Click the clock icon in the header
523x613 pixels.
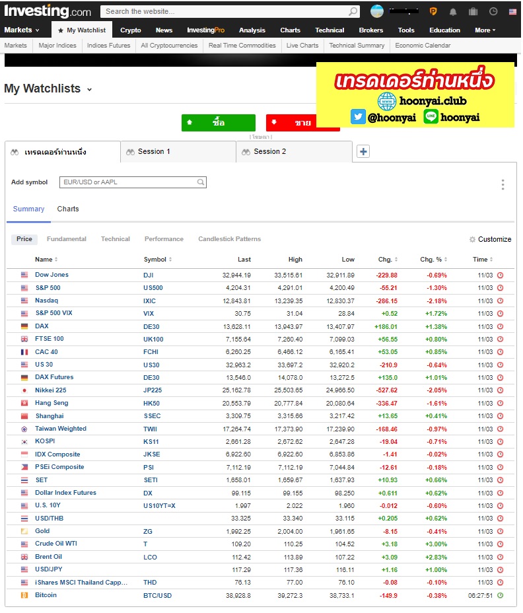pyautogui.click(x=493, y=11)
